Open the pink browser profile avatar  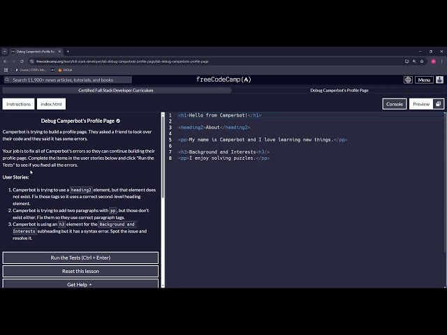pos(433,61)
